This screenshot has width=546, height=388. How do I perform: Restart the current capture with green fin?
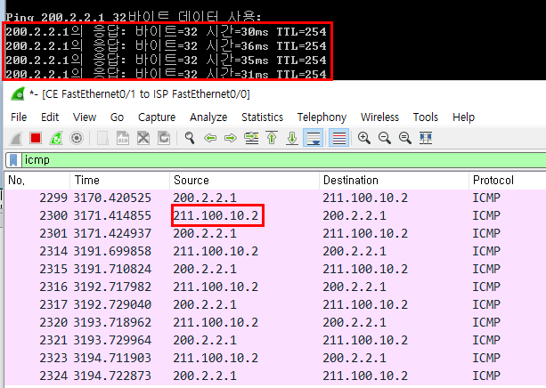pyautogui.click(x=56, y=138)
